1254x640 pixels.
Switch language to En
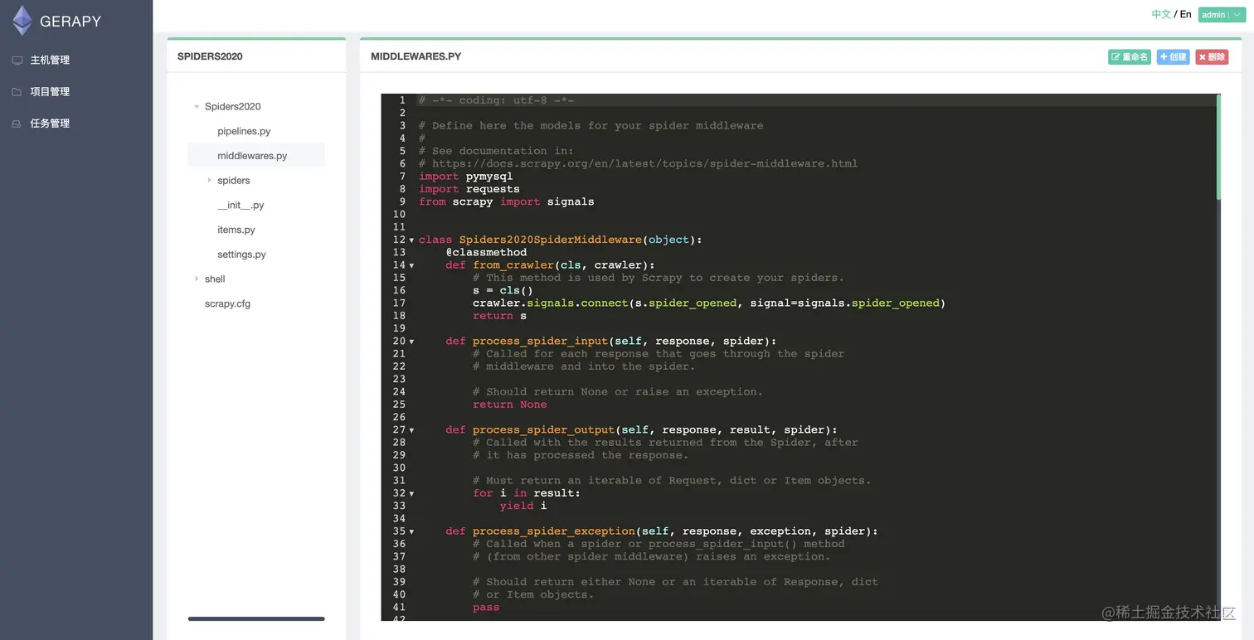point(1186,14)
